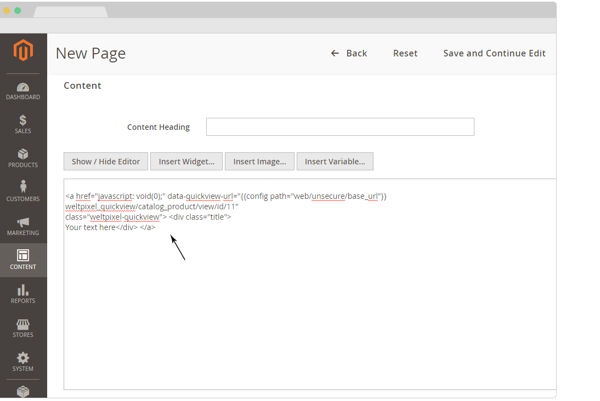Click the Insert Image button
The width and height of the screenshot is (600, 401).
pos(259,162)
